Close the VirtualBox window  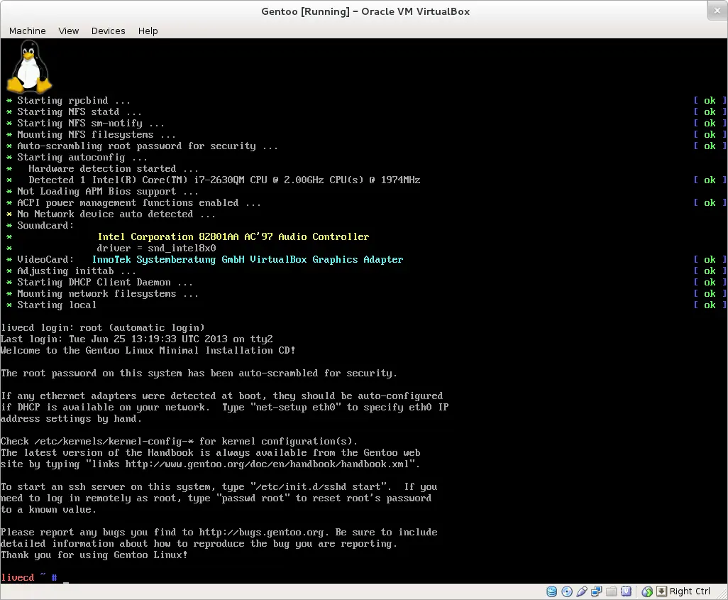[717, 11]
